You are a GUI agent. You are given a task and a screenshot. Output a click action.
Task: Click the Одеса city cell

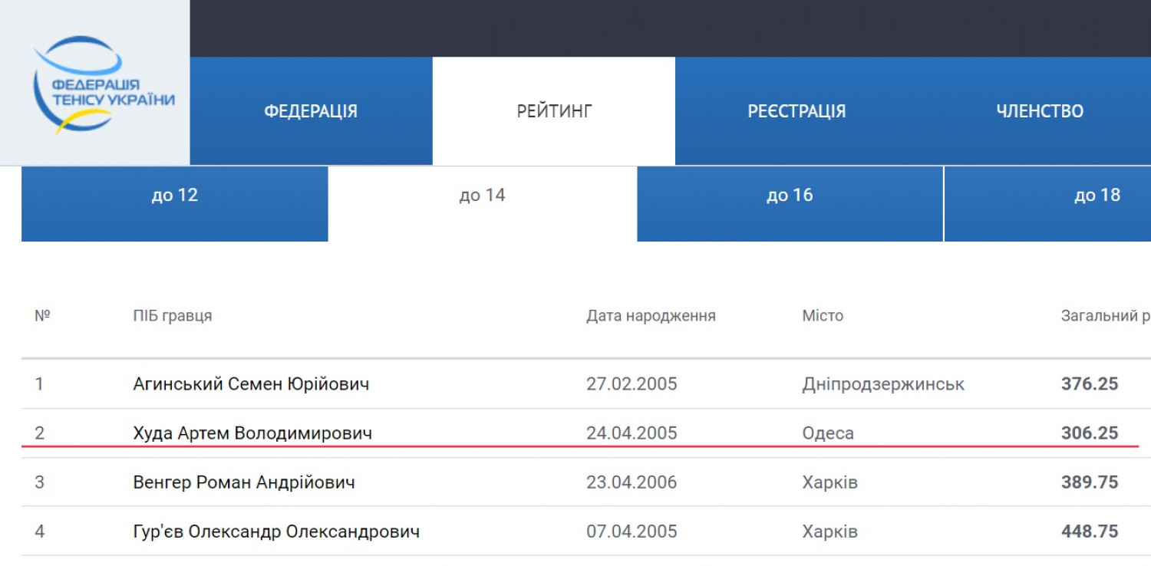point(828,433)
